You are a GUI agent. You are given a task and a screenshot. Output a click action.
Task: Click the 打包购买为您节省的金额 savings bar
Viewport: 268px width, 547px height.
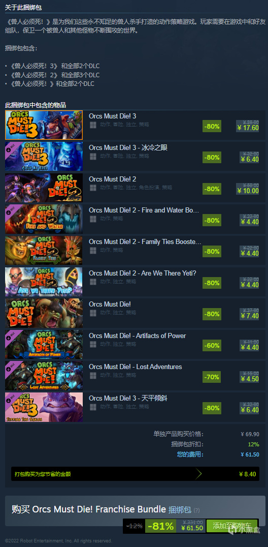click(135, 474)
